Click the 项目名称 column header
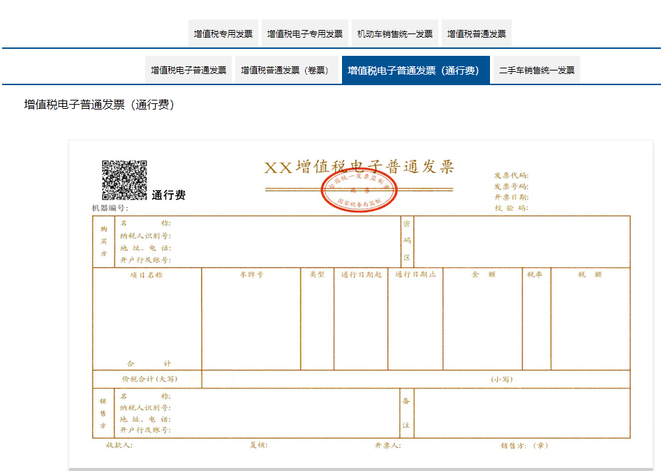Screen dimensions: 661x471 click(x=147, y=275)
